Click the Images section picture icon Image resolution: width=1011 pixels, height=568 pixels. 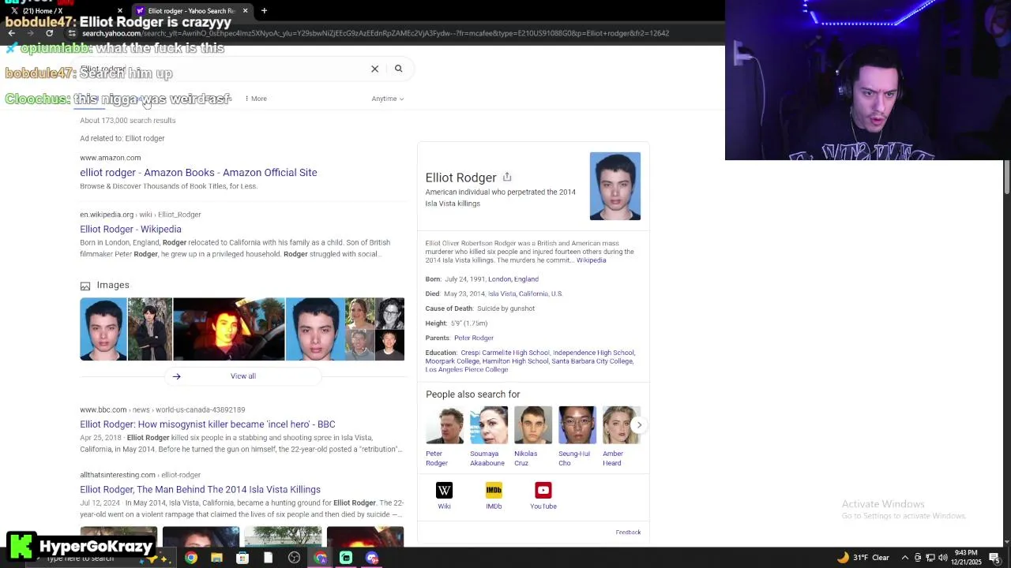[85, 286]
